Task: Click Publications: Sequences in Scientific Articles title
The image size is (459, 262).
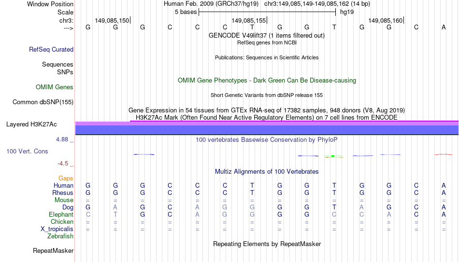Action: point(267,57)
